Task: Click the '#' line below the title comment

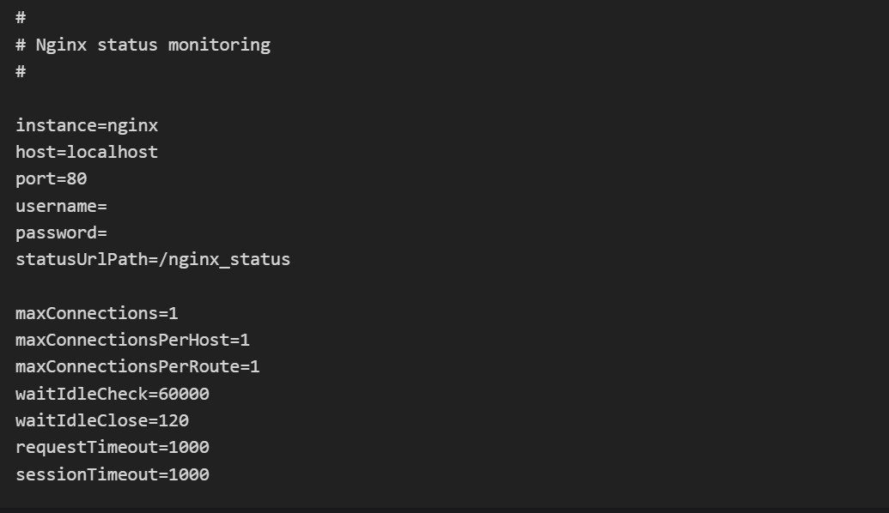Action: 21,71
